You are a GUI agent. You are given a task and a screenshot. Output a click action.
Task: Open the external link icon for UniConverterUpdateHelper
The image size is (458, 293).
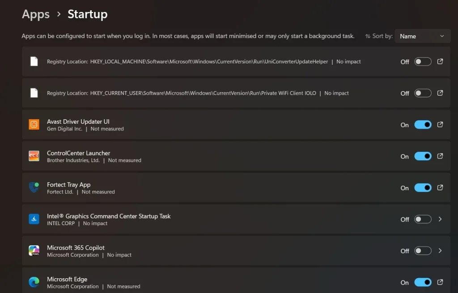(440, 62)
